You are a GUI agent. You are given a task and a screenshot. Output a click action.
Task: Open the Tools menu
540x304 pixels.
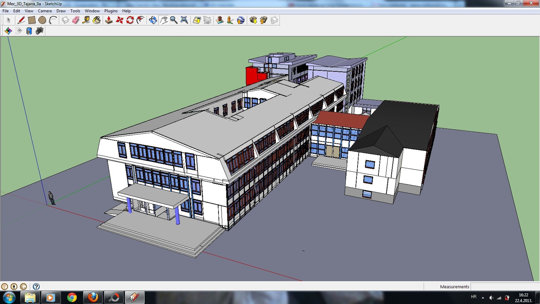(75, 11)
